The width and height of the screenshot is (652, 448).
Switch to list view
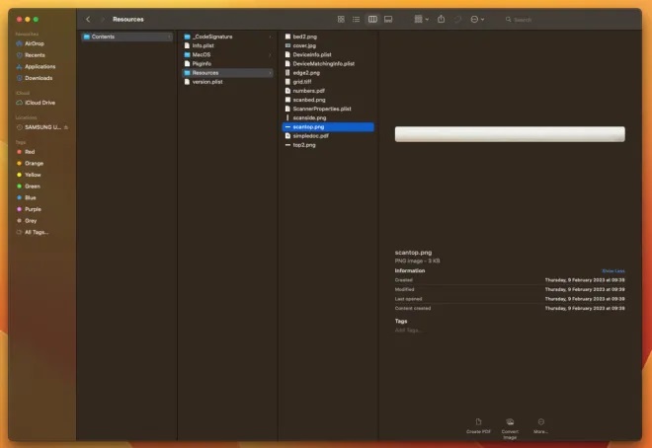click(357, 19)
